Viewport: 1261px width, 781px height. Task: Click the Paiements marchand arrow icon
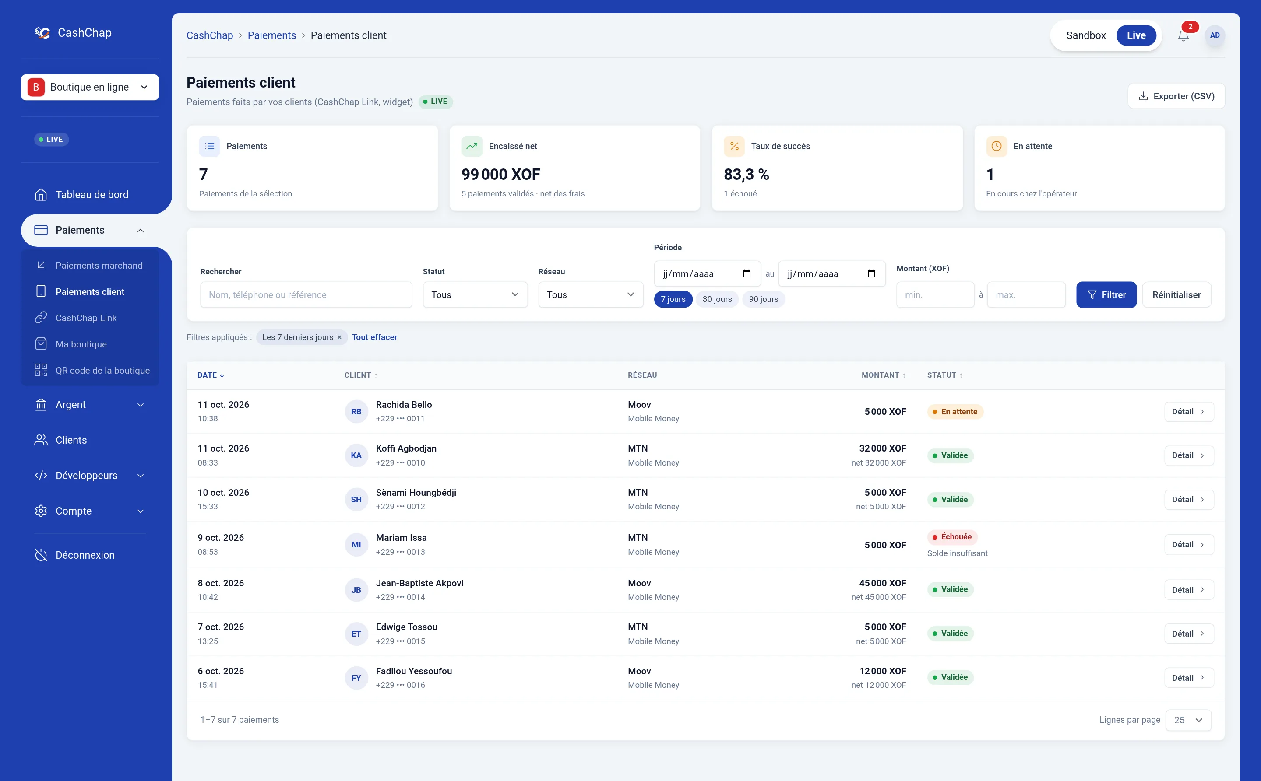41,265
